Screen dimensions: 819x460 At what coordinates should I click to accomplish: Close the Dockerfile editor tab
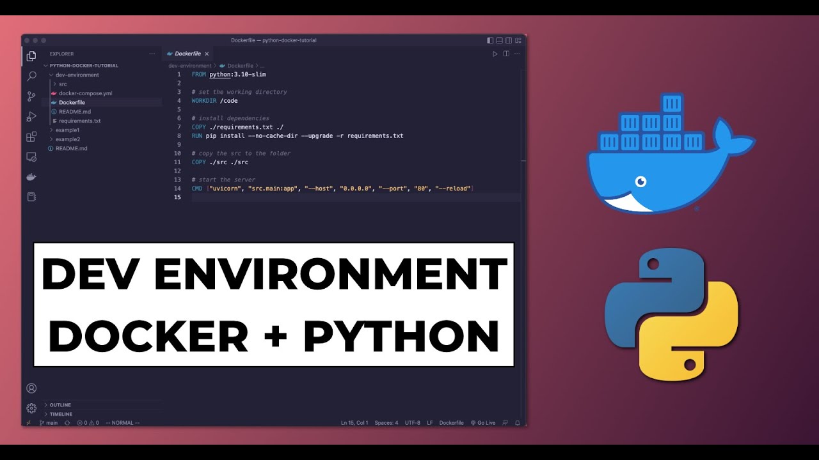point(207,54)
